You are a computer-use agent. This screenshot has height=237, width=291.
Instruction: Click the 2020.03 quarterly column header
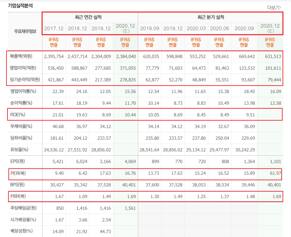point(196,29)
